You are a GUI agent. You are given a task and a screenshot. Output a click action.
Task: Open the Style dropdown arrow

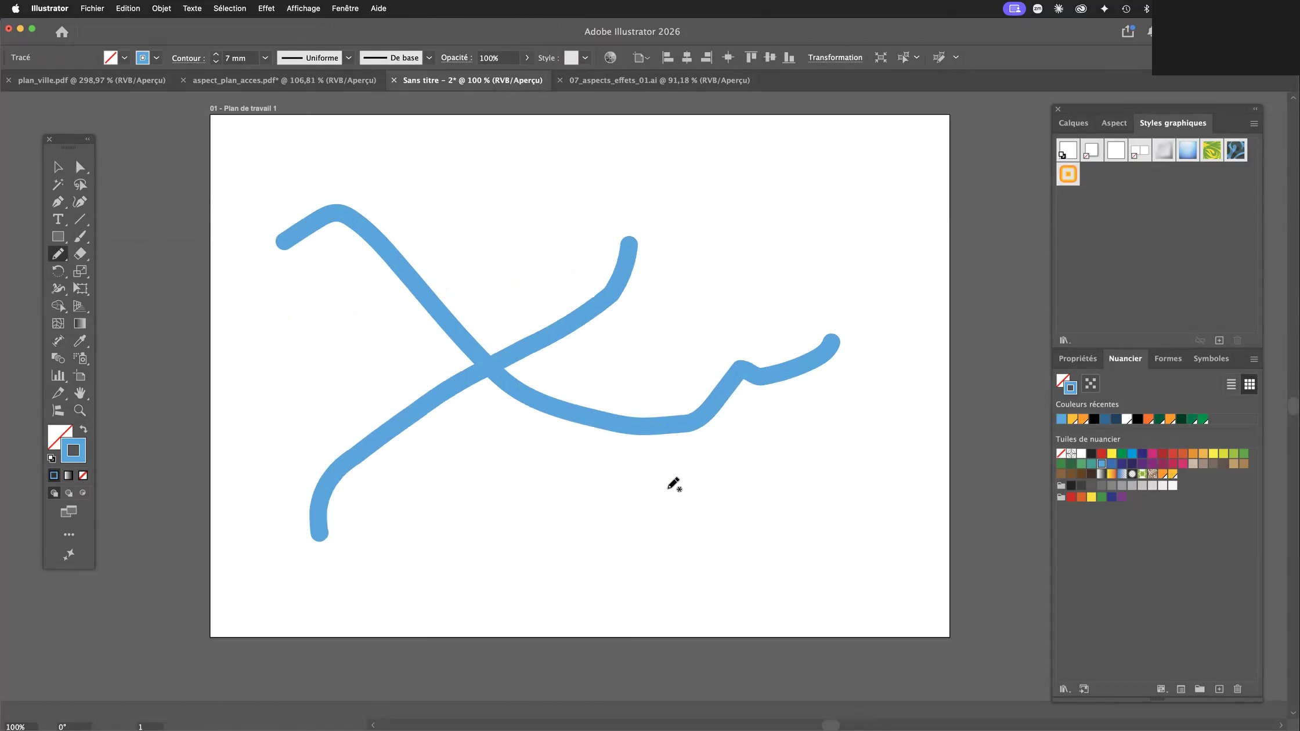[x=586, y=58]
